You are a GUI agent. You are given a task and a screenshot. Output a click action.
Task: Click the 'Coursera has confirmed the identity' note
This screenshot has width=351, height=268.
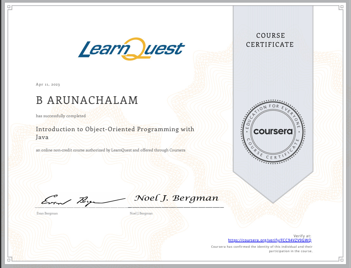[262, 249]
